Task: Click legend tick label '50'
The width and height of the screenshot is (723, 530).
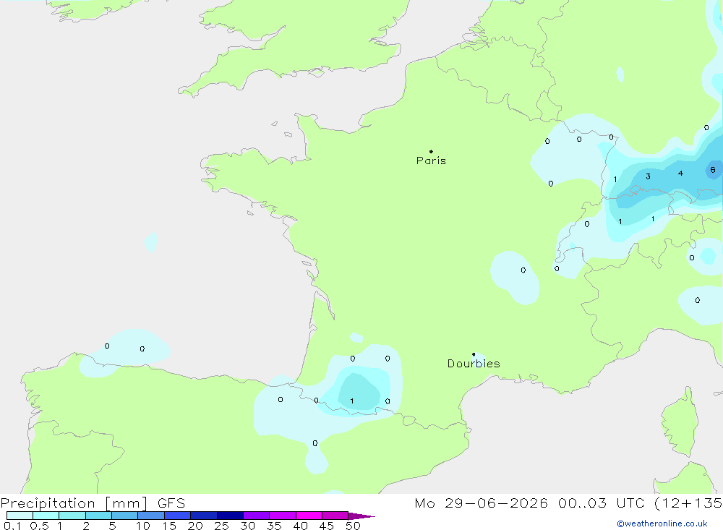Action: (x=353, y=526)
